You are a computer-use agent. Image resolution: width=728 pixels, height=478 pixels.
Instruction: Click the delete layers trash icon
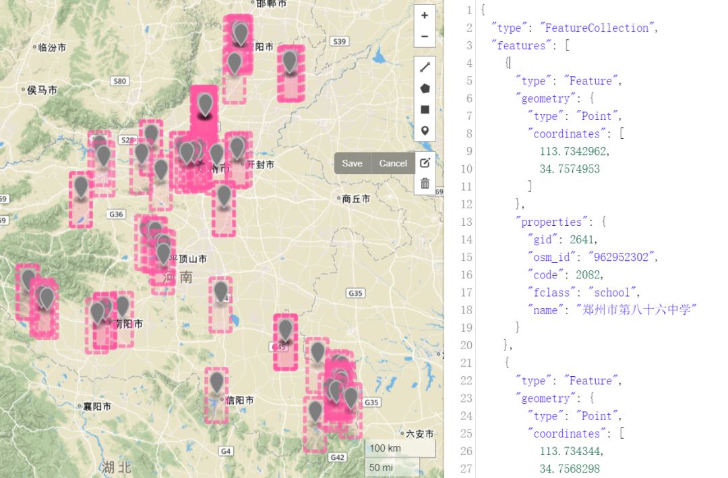click(425, 183)
